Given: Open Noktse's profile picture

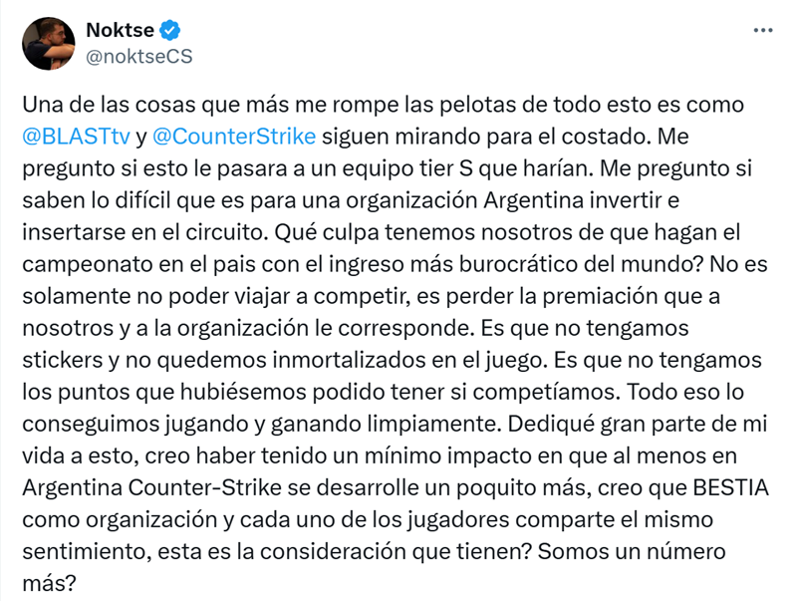Looking at the screenshot, I should pos(48,43).
